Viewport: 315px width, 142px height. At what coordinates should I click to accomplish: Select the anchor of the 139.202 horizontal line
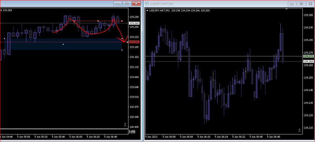127,42
